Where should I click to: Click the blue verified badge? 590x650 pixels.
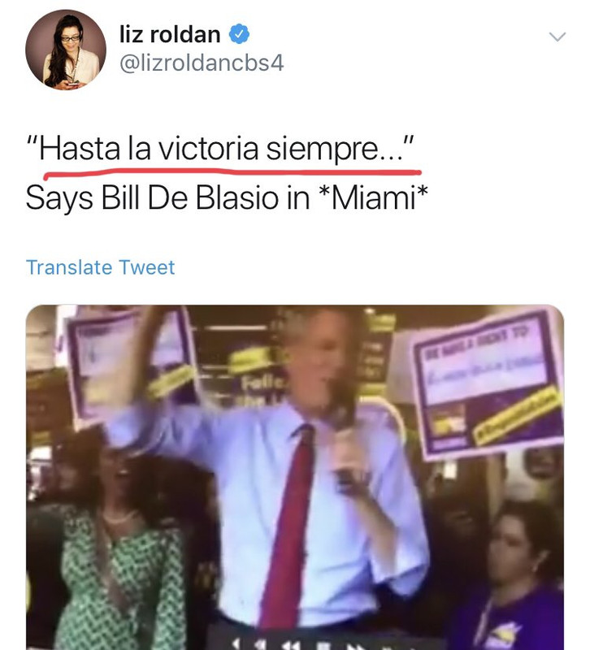pos(239,34)
